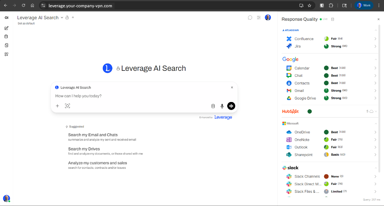The height and width of the screenshot is (206, 384).
Task: Expand the HubSpot section chevron
Action: pyautogui.click(x=376, y=112)
